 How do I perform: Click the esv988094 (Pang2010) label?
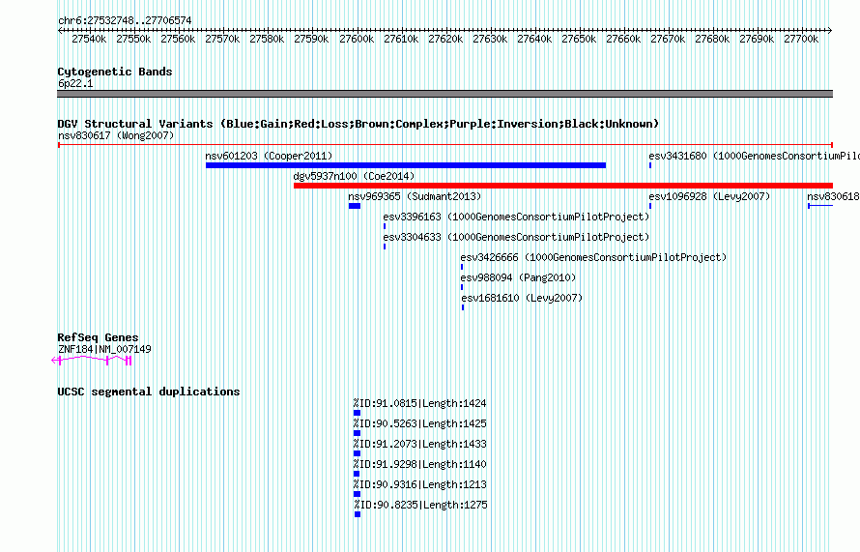click(x=518, y=277)
